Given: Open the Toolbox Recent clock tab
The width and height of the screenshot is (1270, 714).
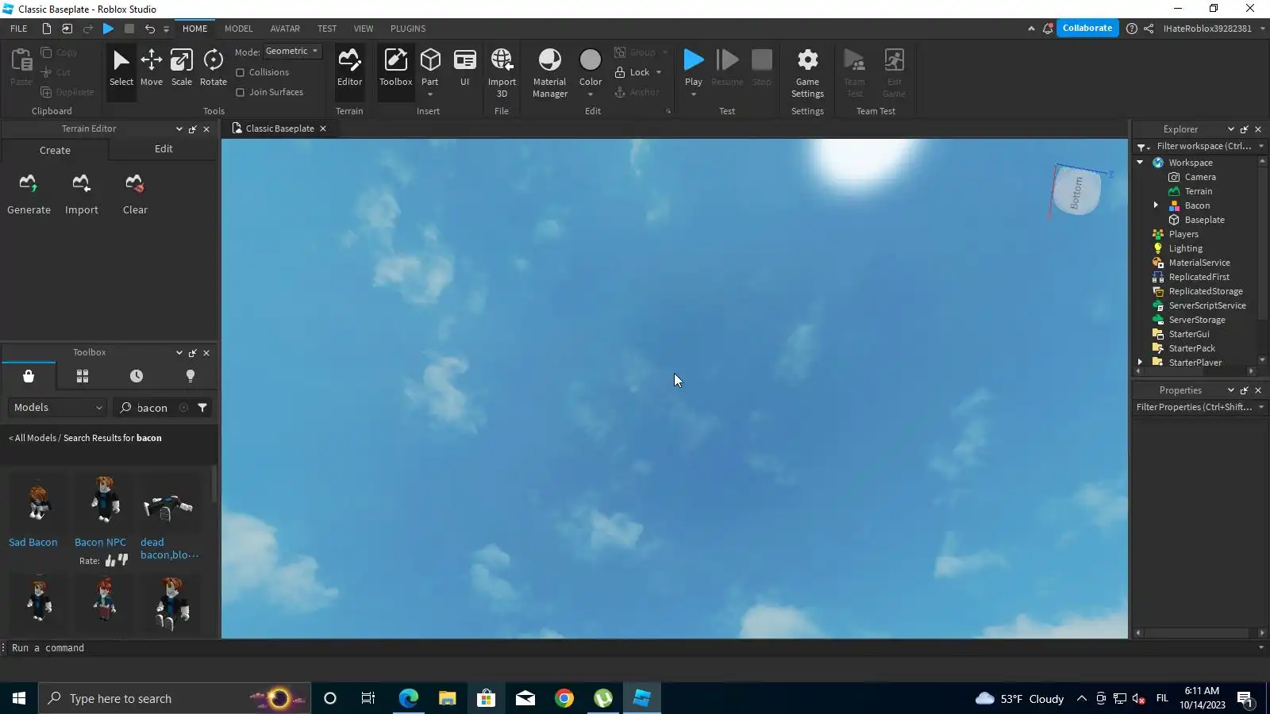Looking at the screenshot, I should [137, 376].
